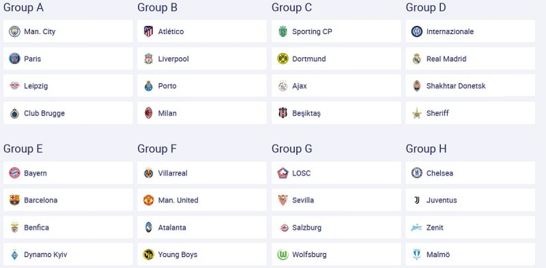Viewport: 546px width, 268px height.
Task: Click the Internazionale crest icon
Action: [417, 31]
